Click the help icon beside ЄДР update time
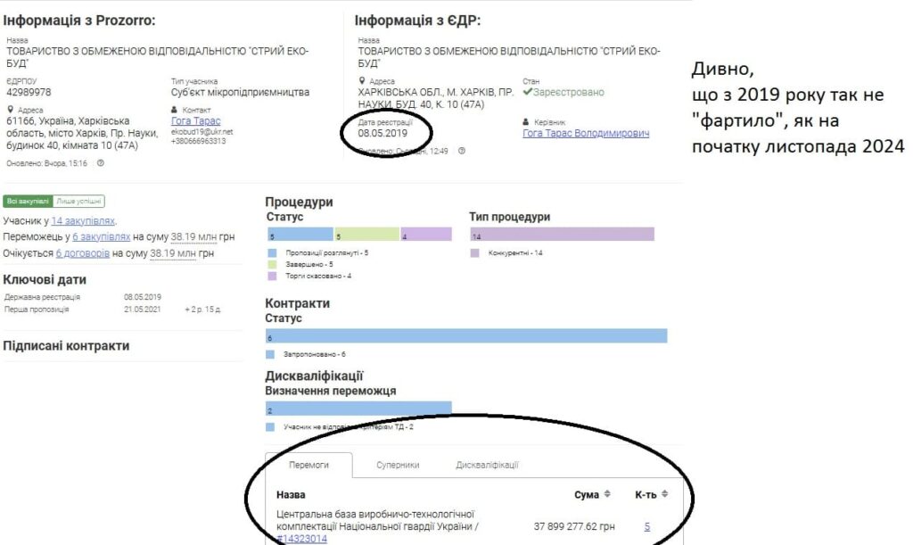The width and height of the screenshot is (913, 545). 461,151
